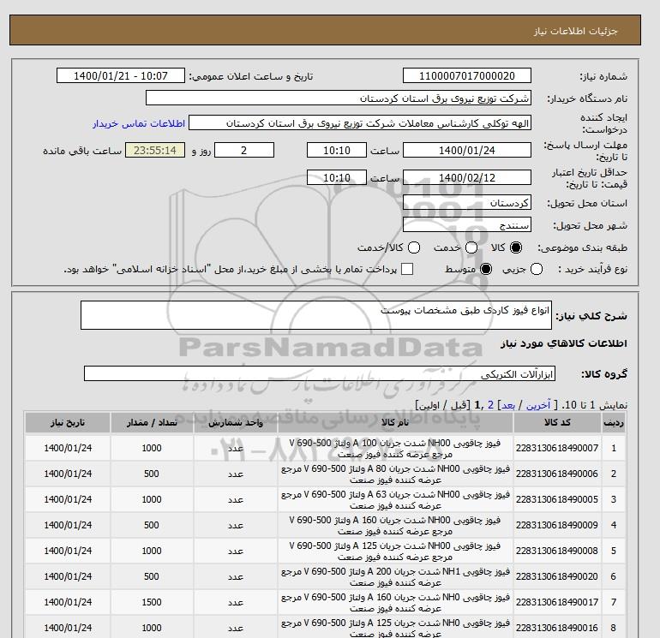The height and width of the screenshot is (638, 660).
Task: Click the شماره نیاز number field
Action: pos(467,75)
